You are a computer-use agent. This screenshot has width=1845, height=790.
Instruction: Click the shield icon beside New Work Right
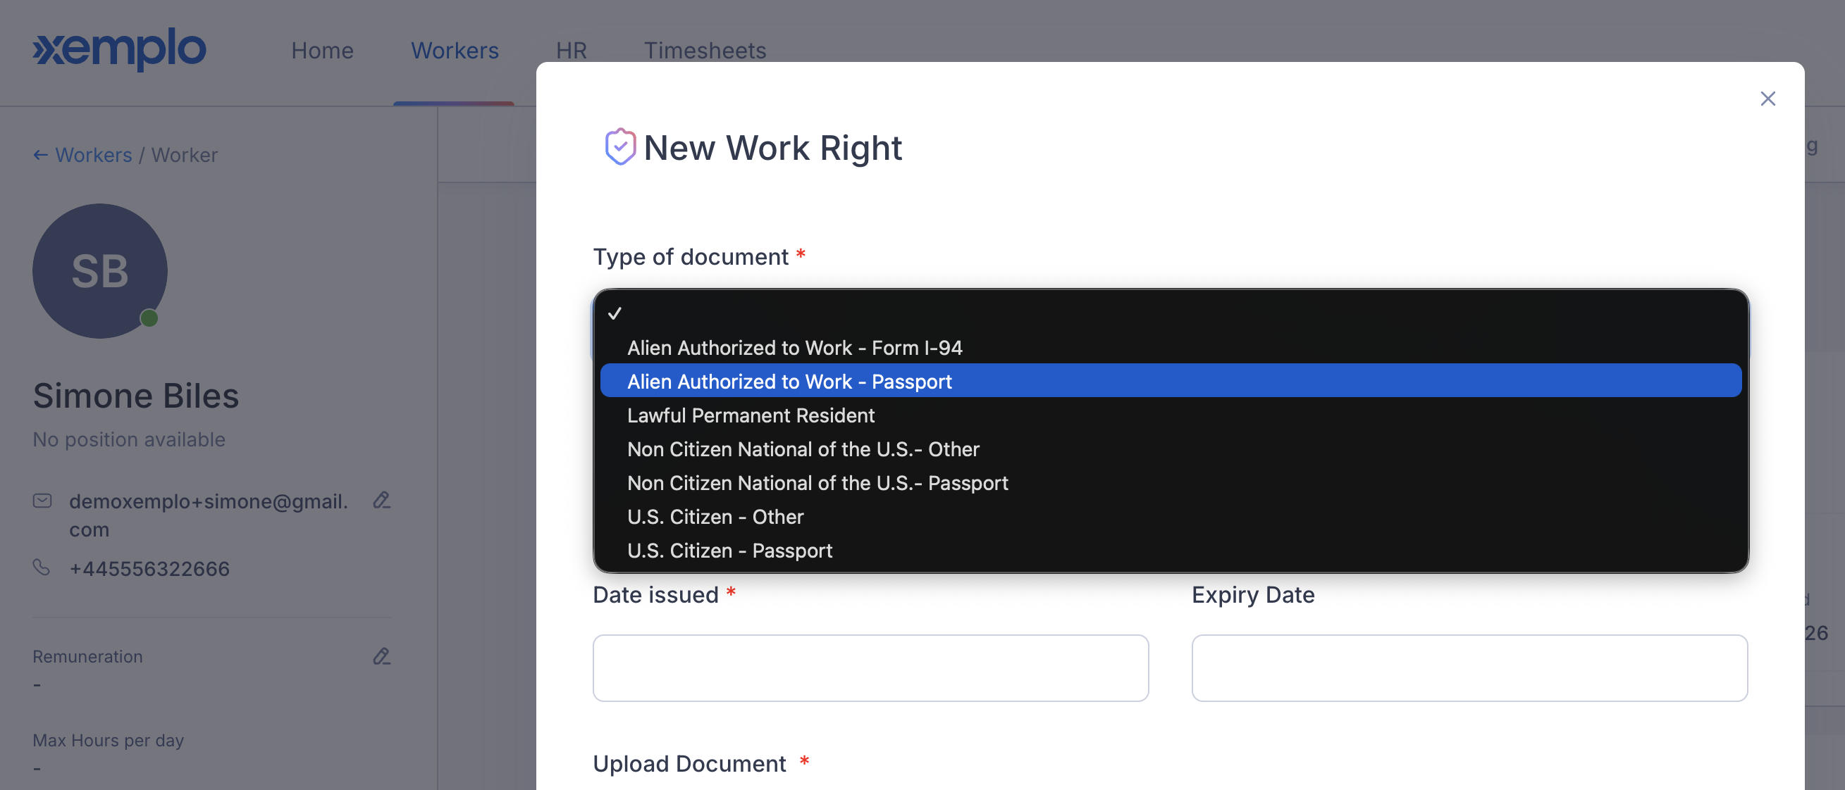tap(619, 146)
